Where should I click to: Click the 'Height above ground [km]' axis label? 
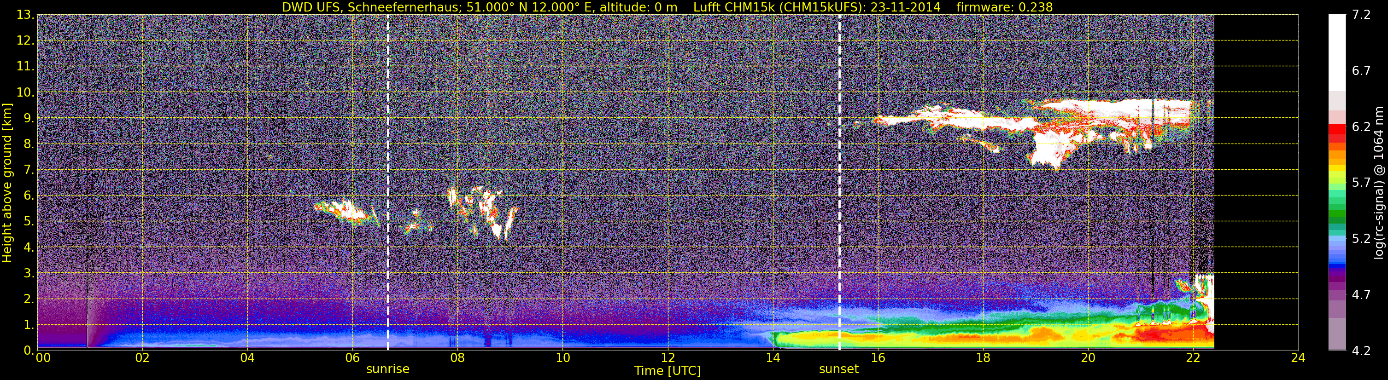pos(7,183)
